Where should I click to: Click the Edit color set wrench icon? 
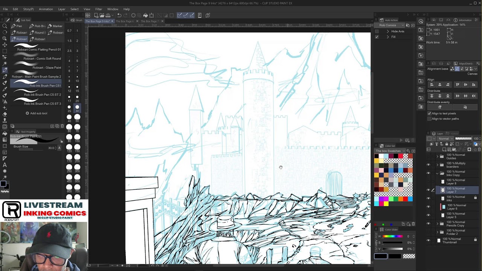pos(408,151)
